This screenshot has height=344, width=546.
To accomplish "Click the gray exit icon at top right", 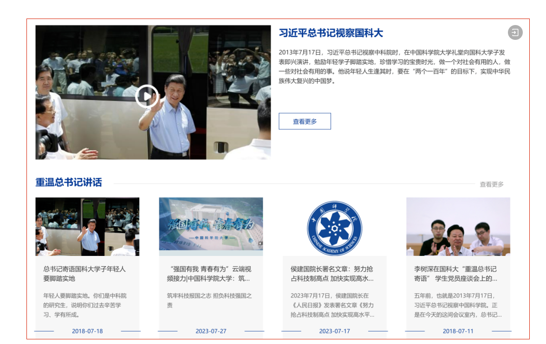I will [515, 33].
